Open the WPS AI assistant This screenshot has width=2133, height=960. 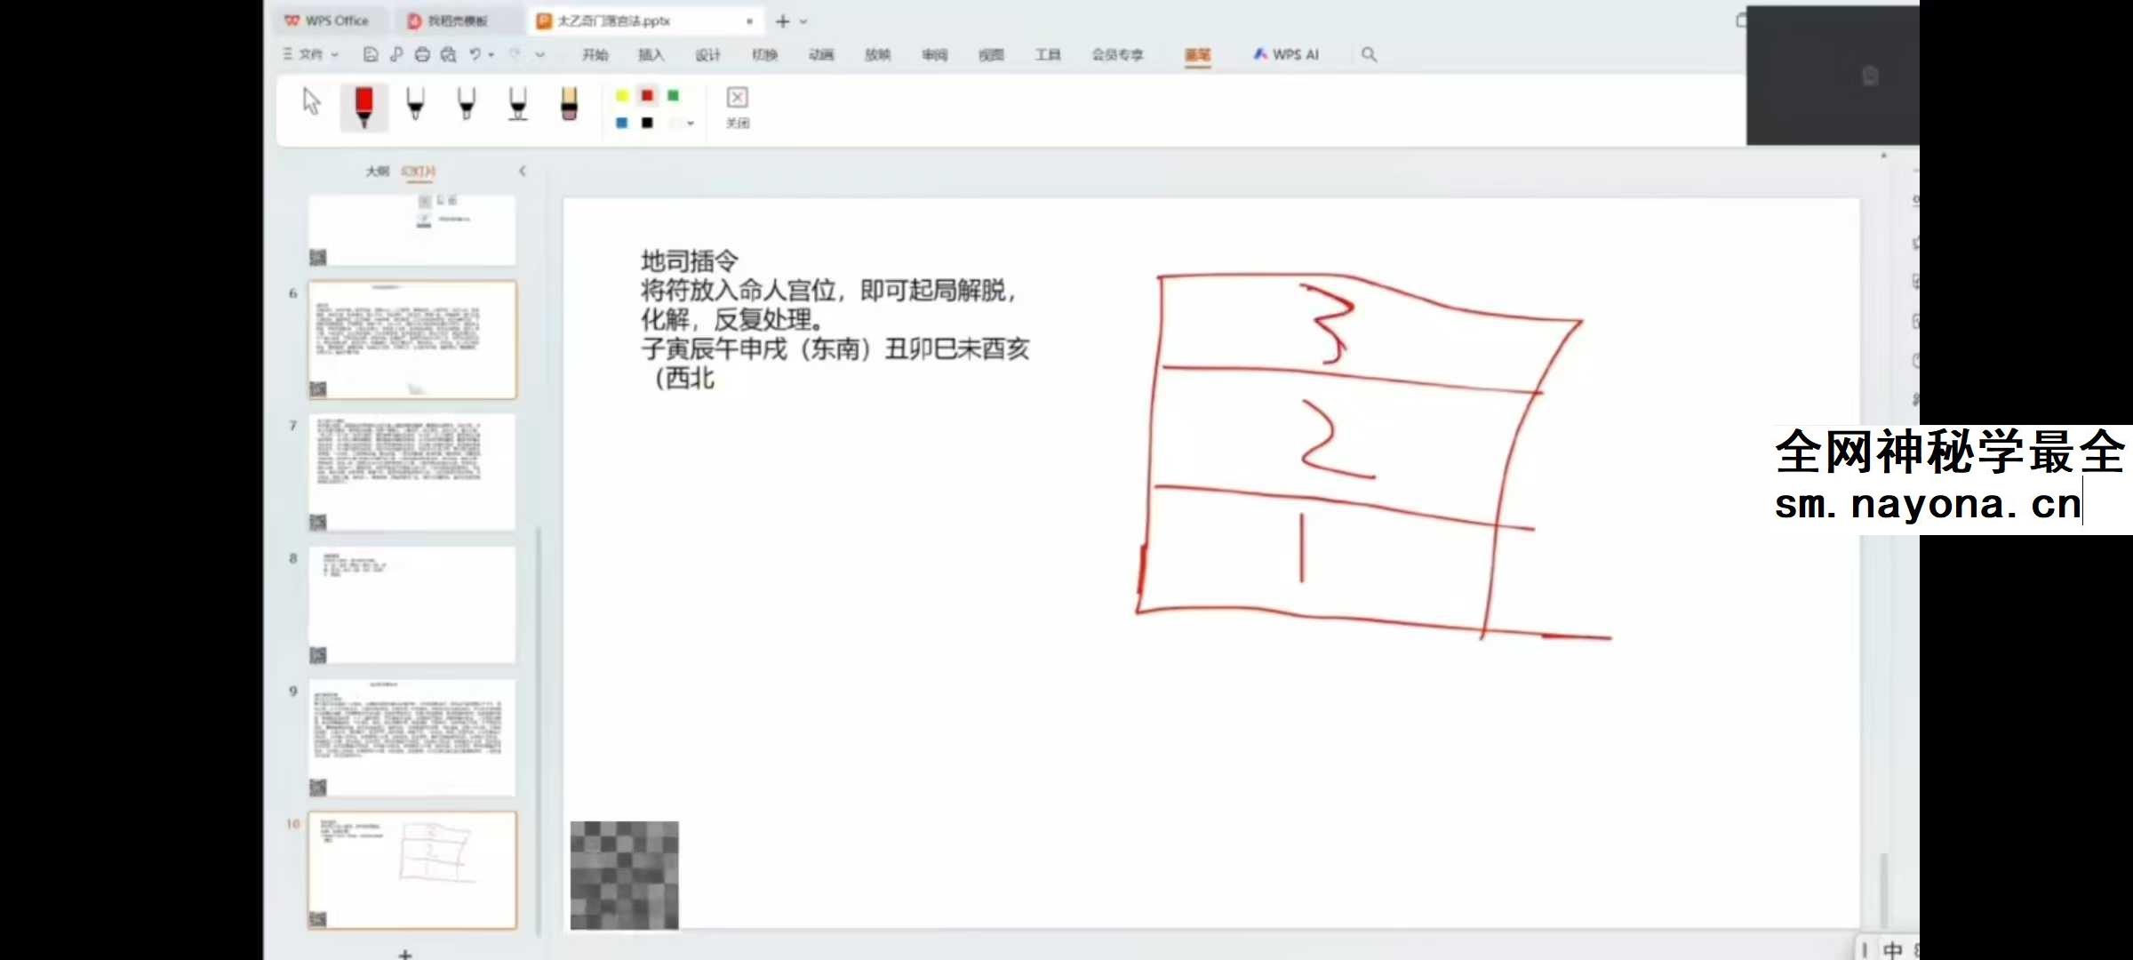click(x=1286, y=54)
